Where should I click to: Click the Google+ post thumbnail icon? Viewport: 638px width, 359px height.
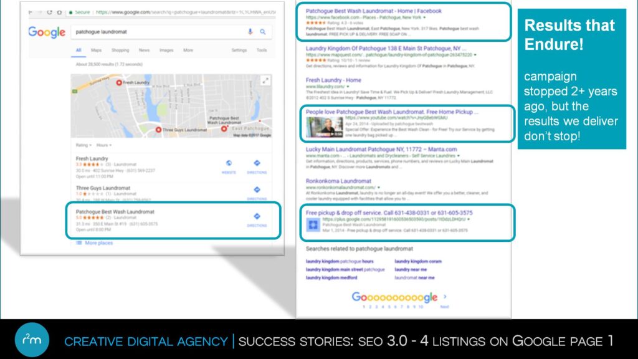313,224
